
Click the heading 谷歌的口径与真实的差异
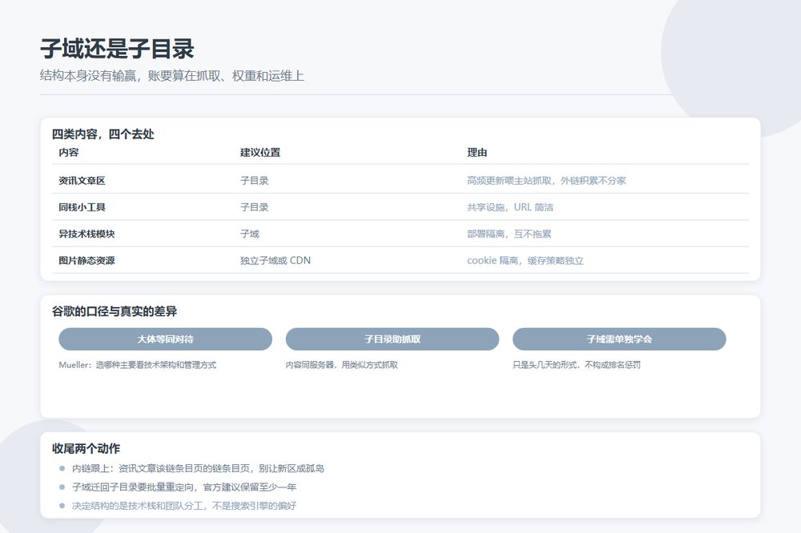click(115, 311)
